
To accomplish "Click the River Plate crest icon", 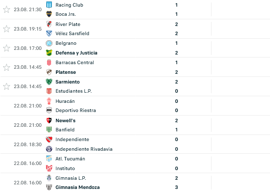I will tap(49, 24).
